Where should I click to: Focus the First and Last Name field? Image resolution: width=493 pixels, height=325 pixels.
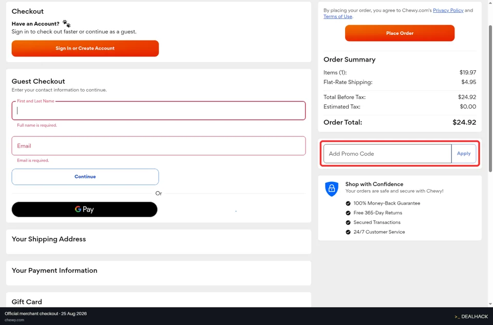coord(159,110)
